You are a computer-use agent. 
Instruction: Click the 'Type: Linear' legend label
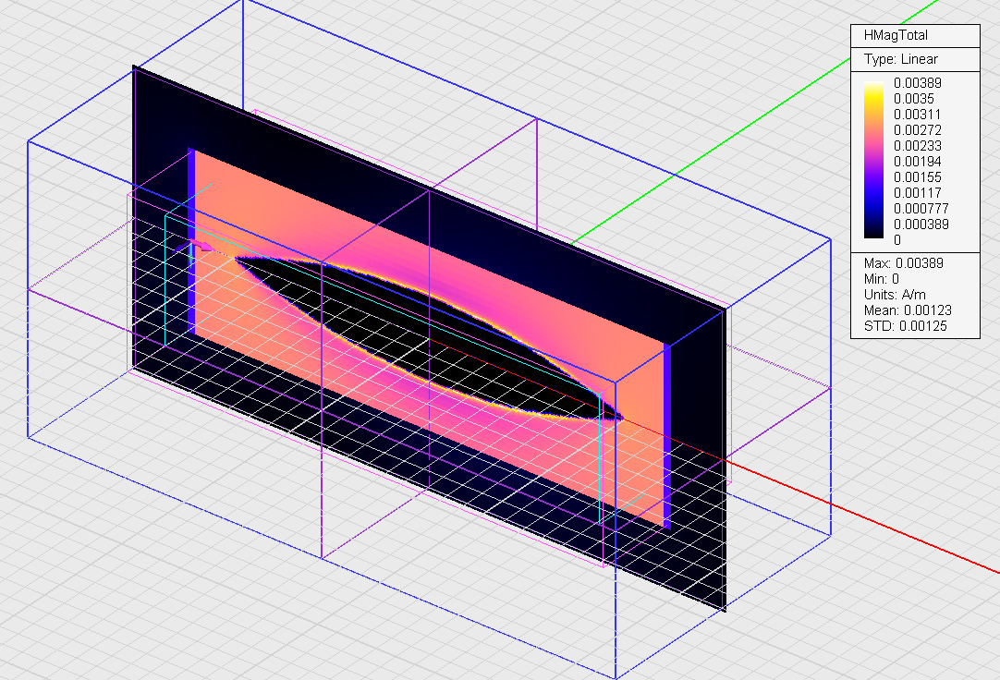900,59
